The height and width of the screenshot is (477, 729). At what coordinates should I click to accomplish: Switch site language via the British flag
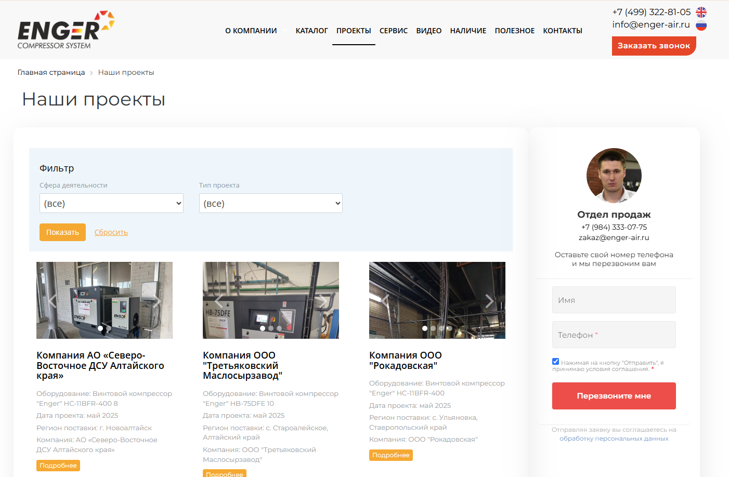coord(701,12)
